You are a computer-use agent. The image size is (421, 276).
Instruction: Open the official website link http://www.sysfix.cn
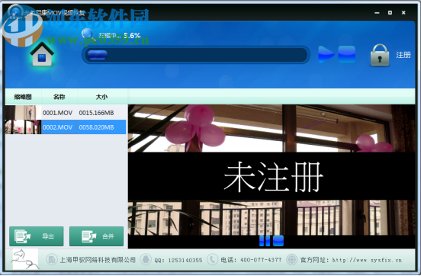pyautogui.click(x=367, y=260)
